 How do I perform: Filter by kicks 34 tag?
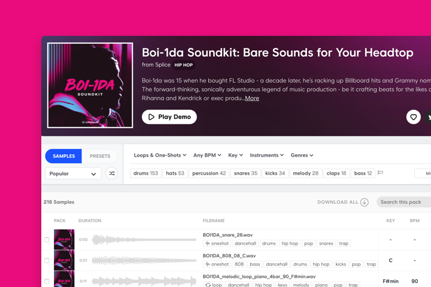click(275, 173)
